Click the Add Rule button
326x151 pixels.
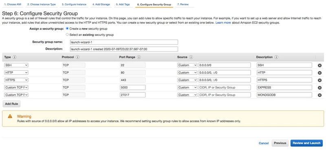coord(12,104)
